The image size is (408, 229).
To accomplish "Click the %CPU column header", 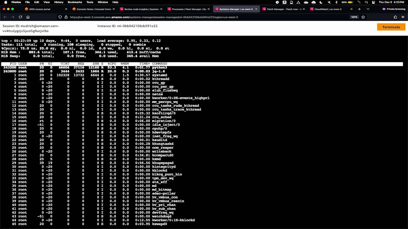I will click(112, 64).
